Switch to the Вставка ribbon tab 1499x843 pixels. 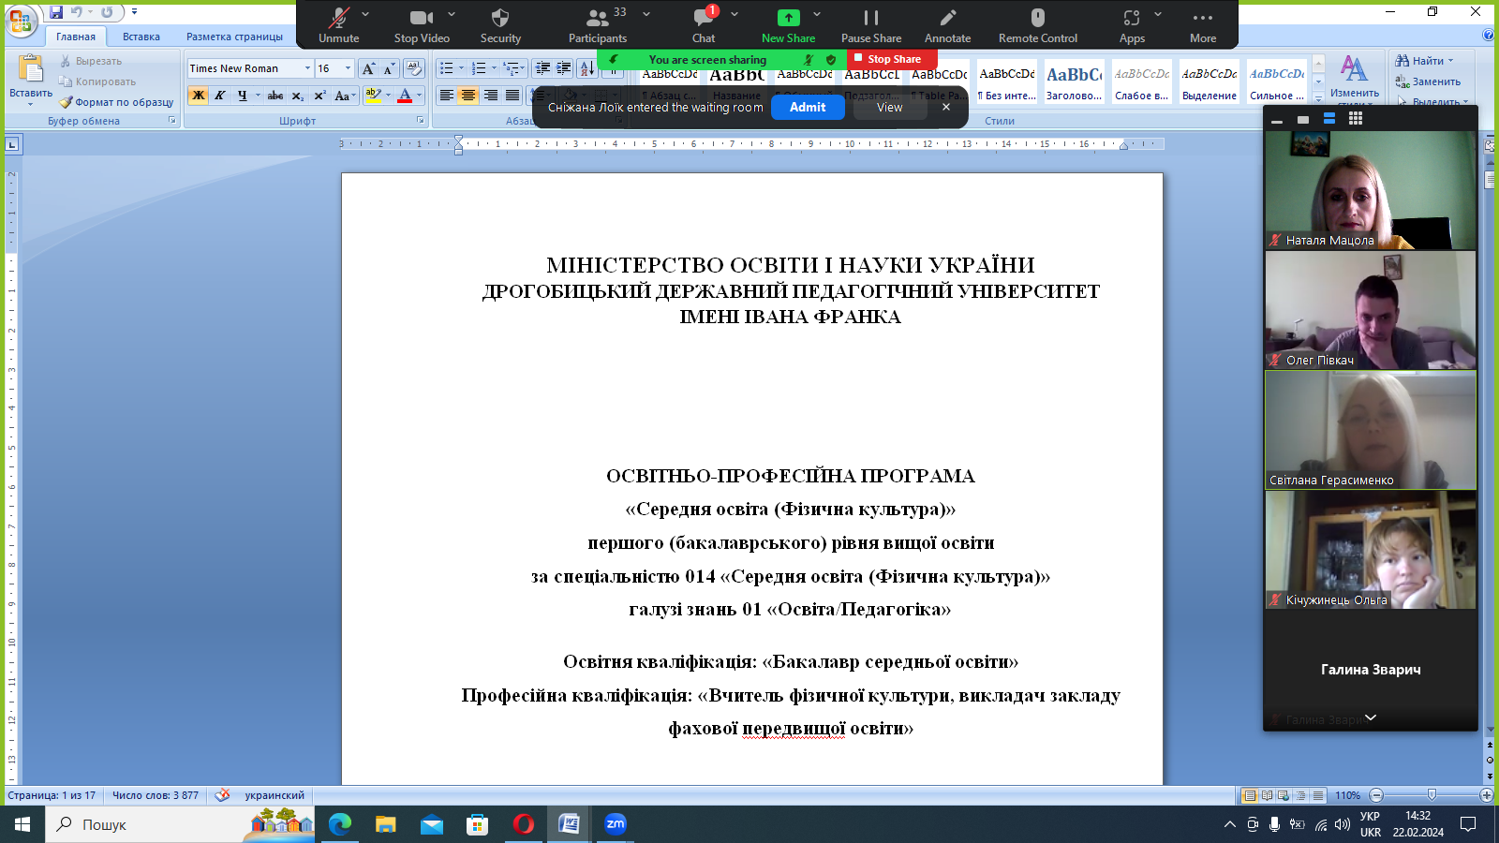tap(141, 37)
